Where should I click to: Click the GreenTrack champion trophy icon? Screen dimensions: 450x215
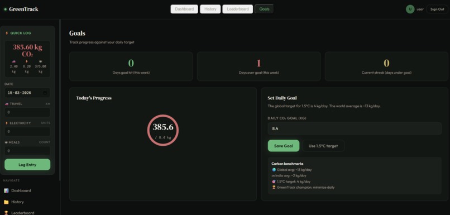point(274,188)
